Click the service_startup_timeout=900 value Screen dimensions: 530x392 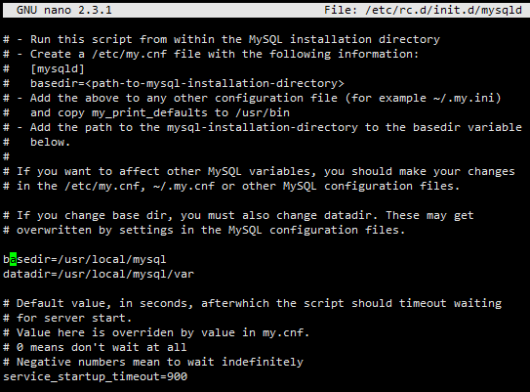(x=95, y=376)
